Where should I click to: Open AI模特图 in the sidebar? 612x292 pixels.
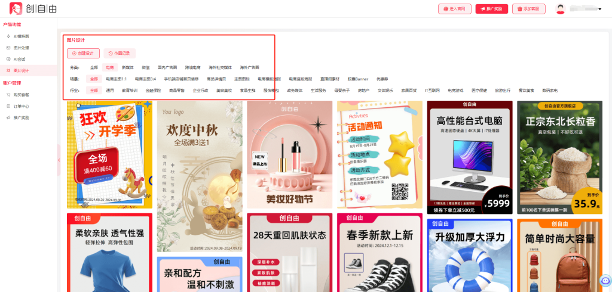click(x=21, y=36)
